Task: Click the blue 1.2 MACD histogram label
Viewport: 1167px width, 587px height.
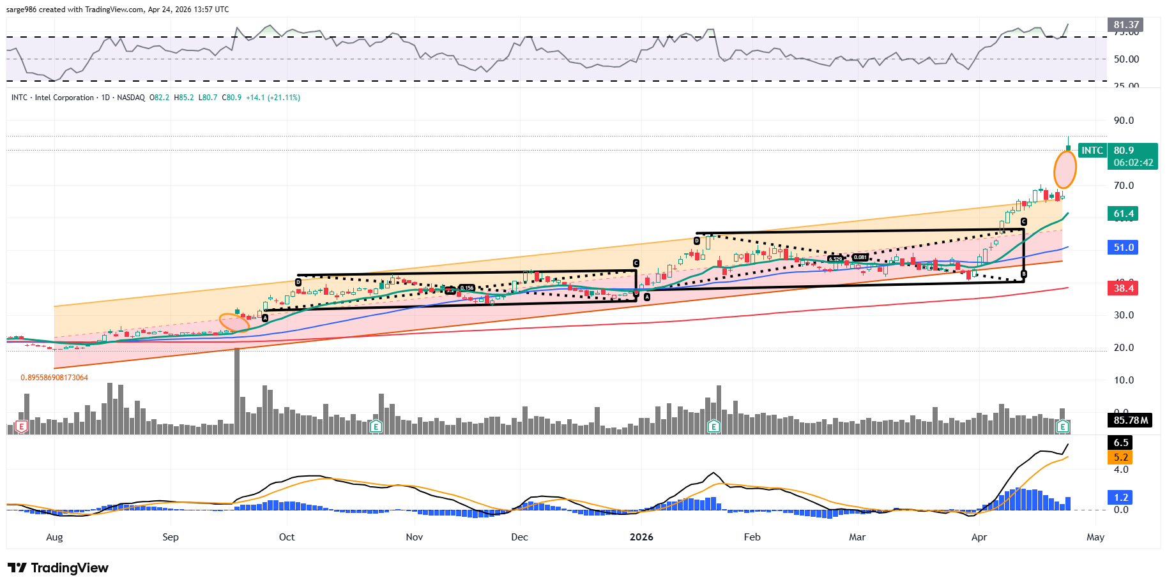Action: [x=1121, y=498]
